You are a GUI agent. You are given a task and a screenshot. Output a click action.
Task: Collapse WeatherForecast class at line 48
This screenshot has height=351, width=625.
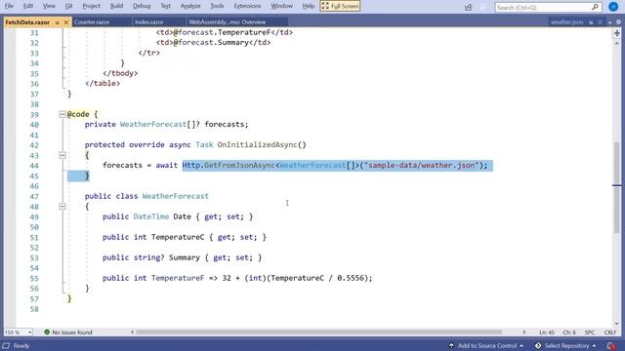click(x=62, y=207)
